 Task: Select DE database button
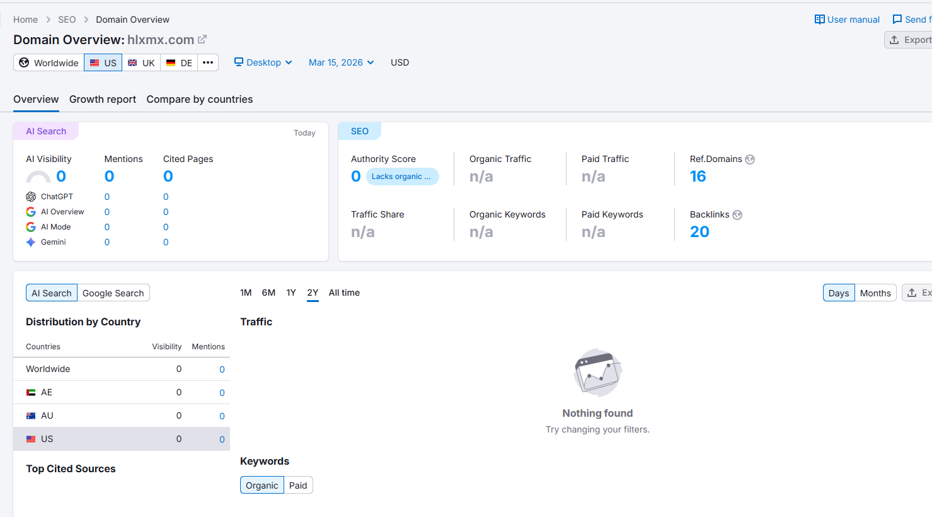(179, 62)
